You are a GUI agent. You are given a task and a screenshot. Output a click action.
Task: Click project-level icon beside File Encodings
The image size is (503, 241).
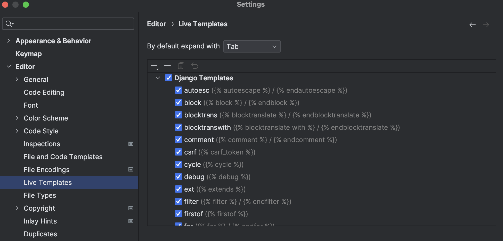131,169
